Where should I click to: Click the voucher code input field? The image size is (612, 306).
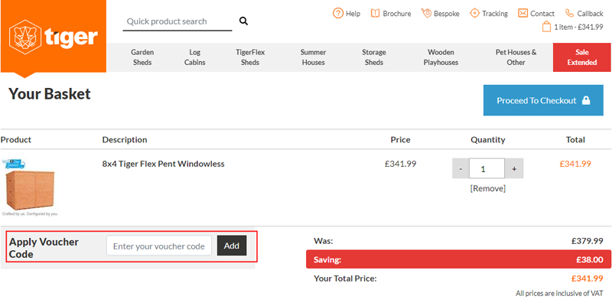[x=158, y=246]
